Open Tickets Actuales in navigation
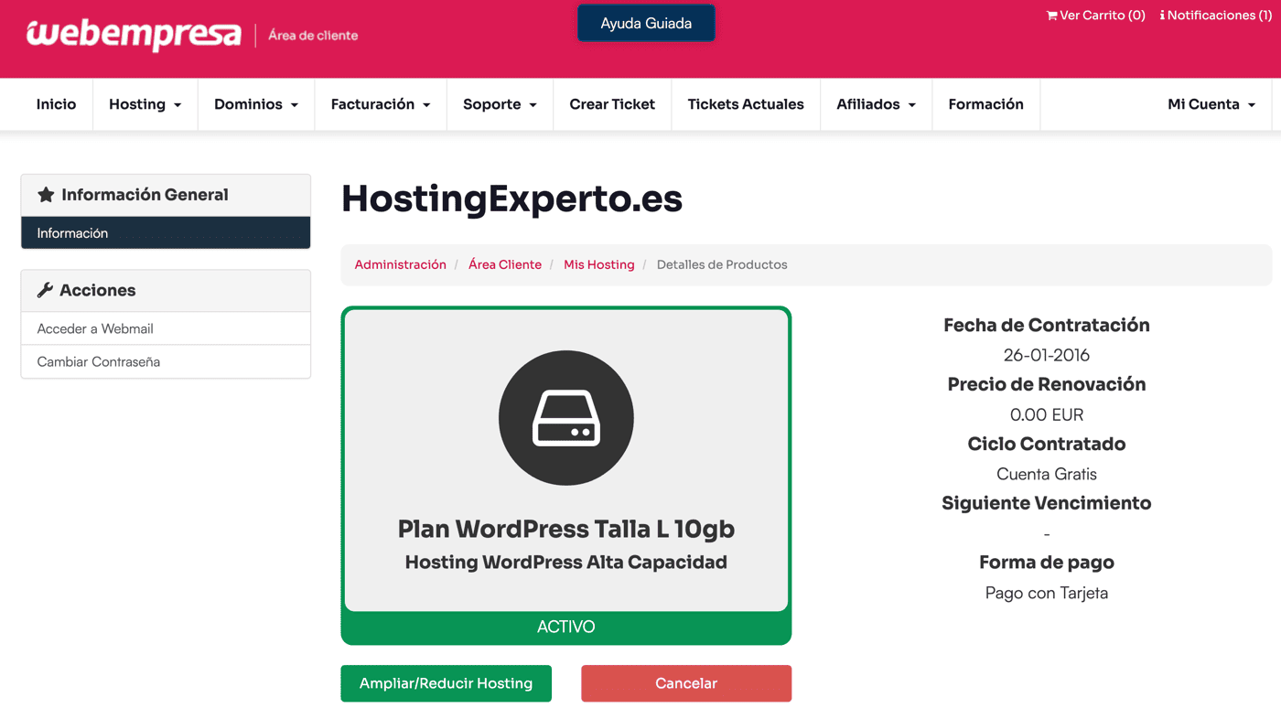The height and width of the screenshot is (719, 1281). (746, 104)
